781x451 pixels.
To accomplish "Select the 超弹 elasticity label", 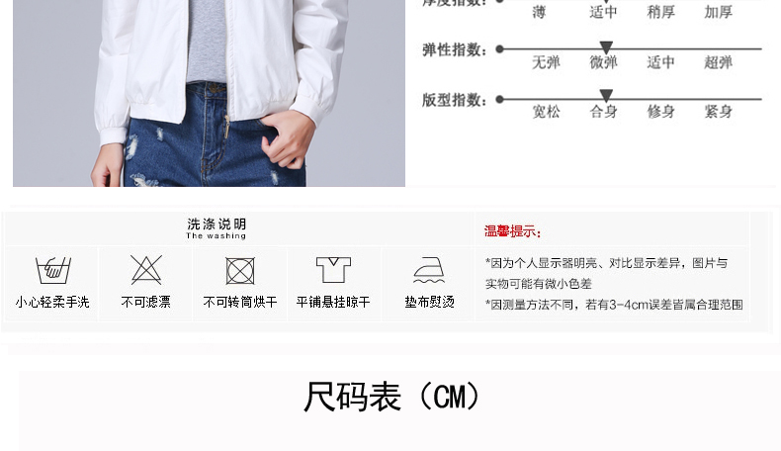I will (718, 62).
